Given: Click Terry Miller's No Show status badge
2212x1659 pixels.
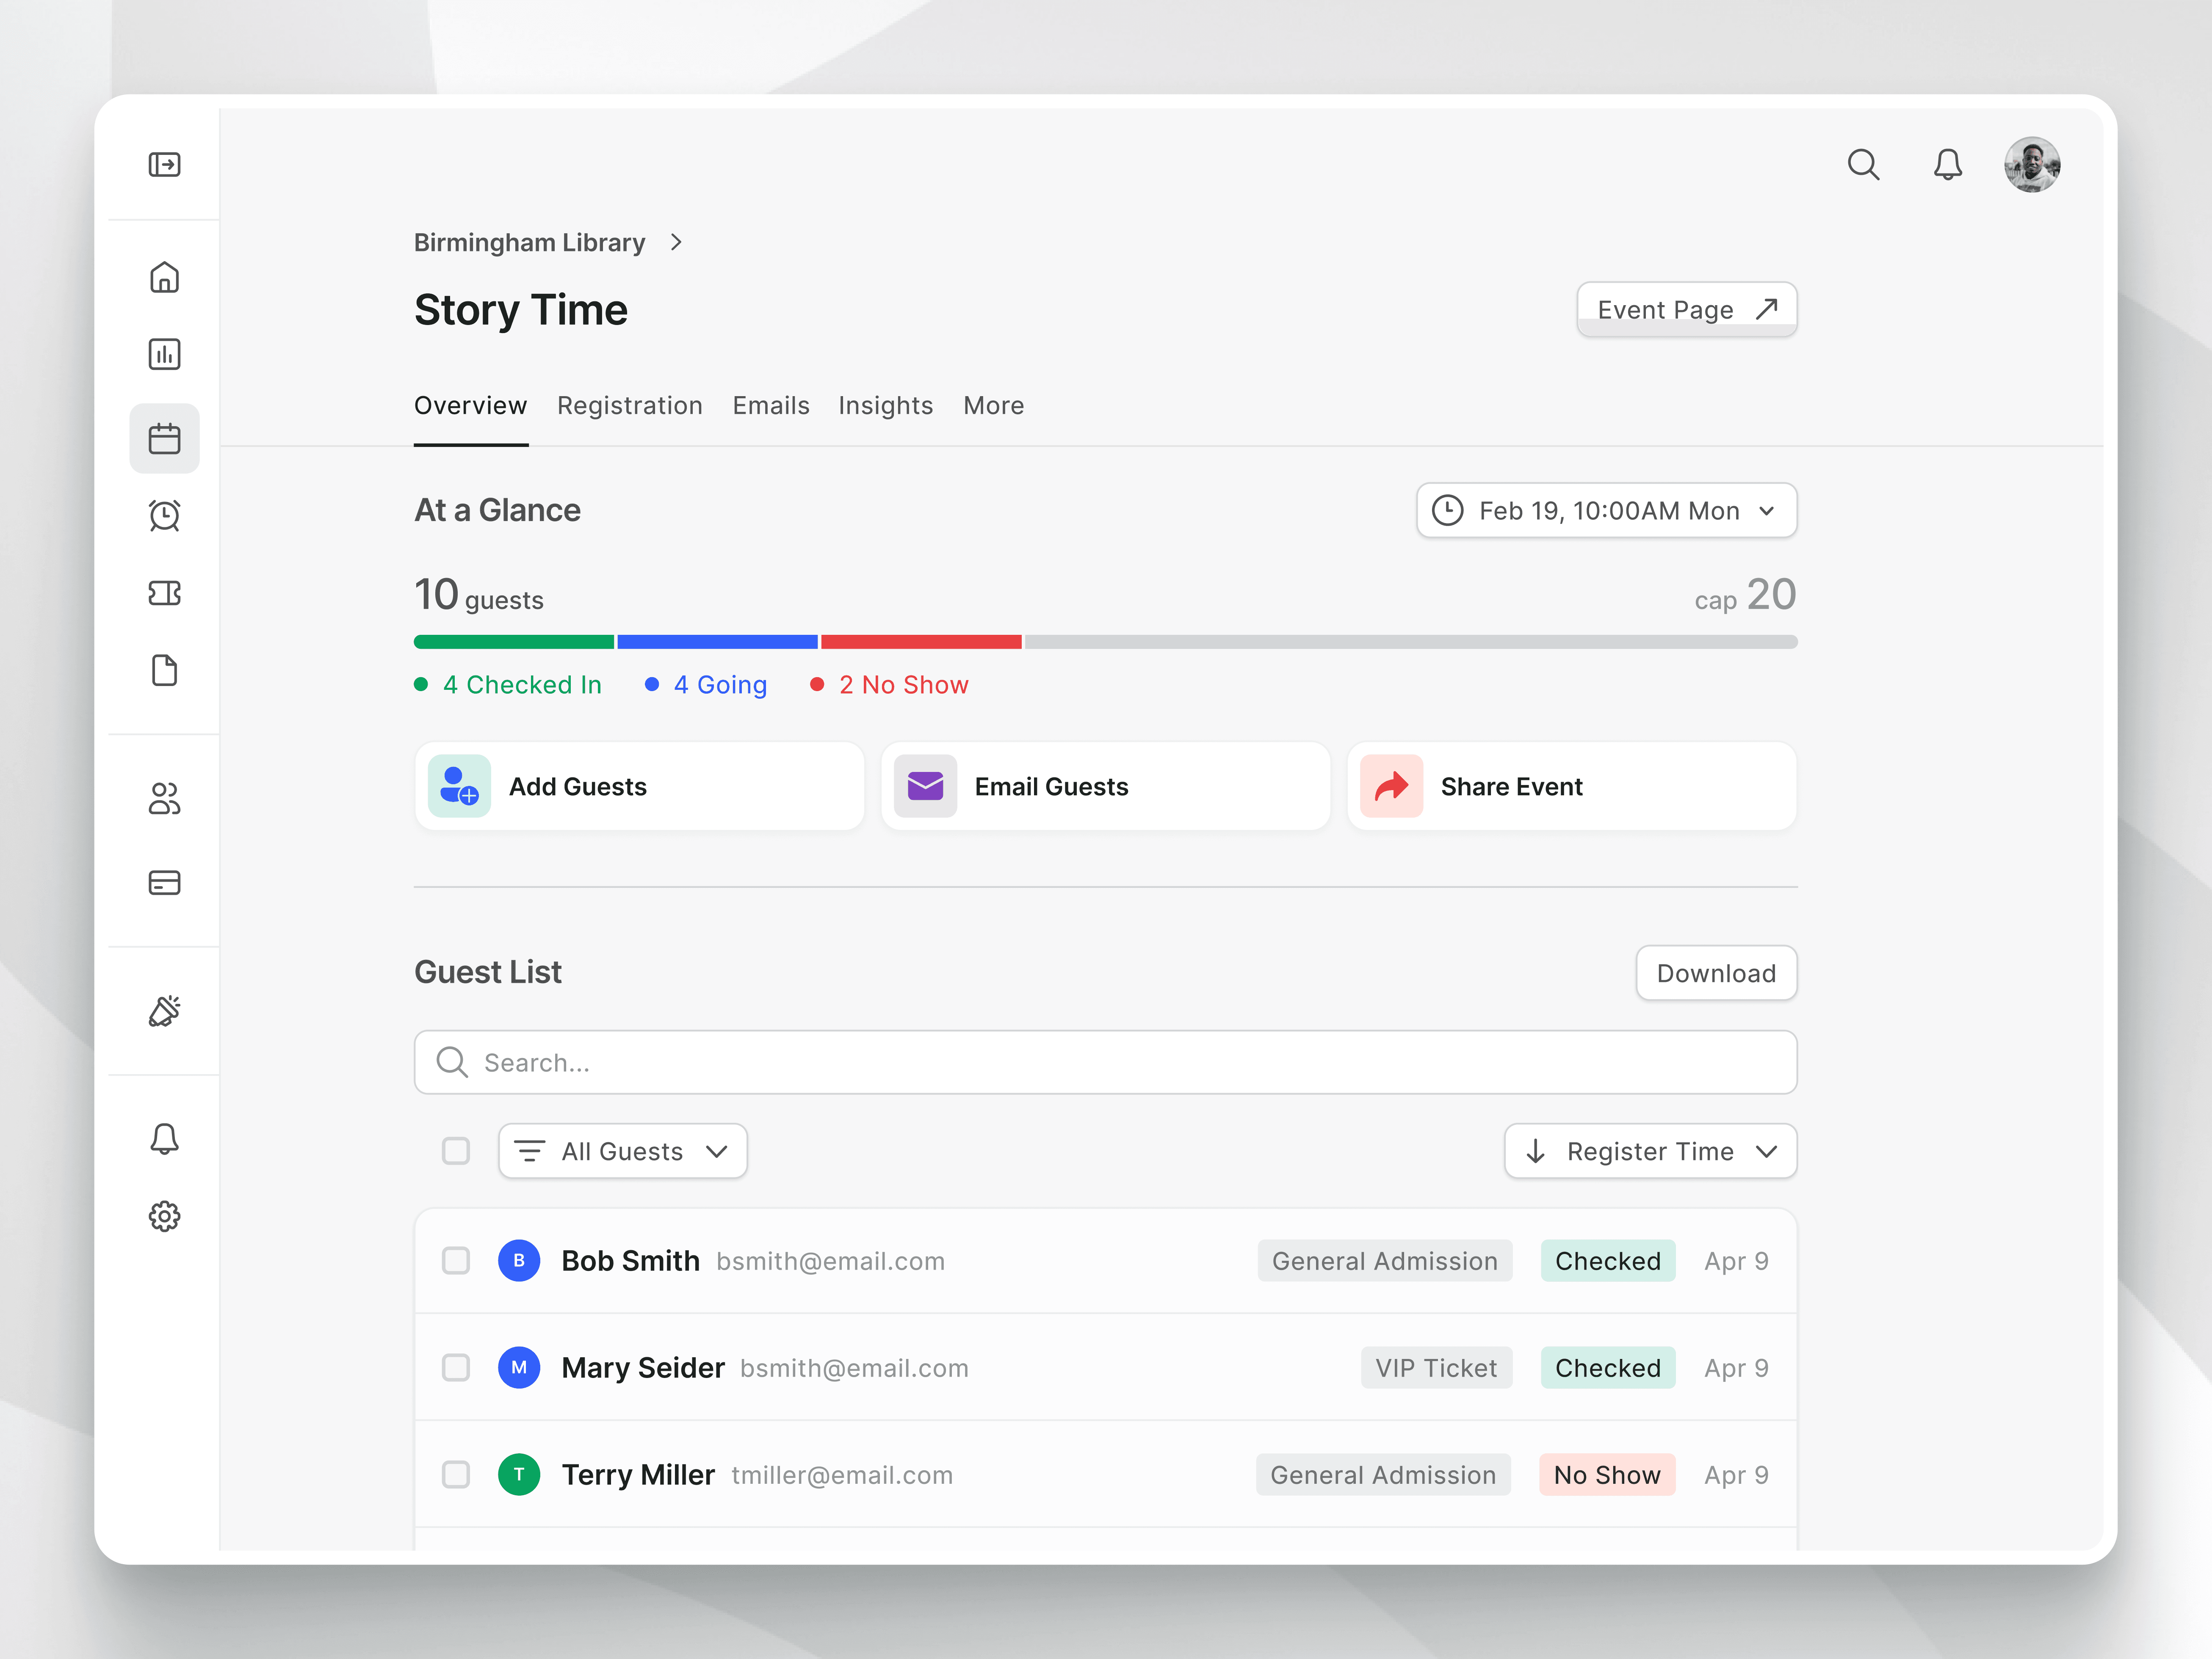Looking at the screenshot, I should [x=1607, y=1475].
